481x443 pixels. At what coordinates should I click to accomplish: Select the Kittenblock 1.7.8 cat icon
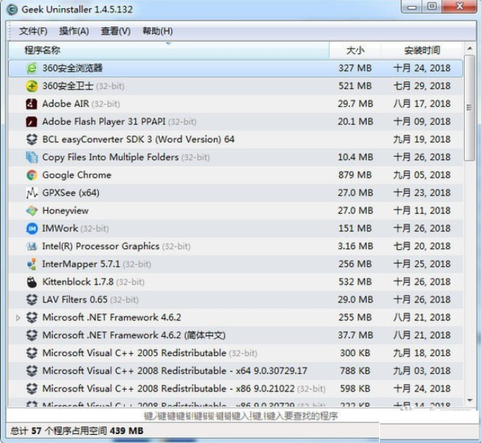tap(32, 282)
